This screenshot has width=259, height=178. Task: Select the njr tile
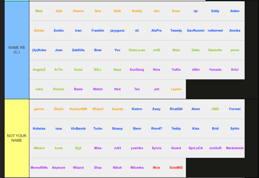[x=196, y=11]
